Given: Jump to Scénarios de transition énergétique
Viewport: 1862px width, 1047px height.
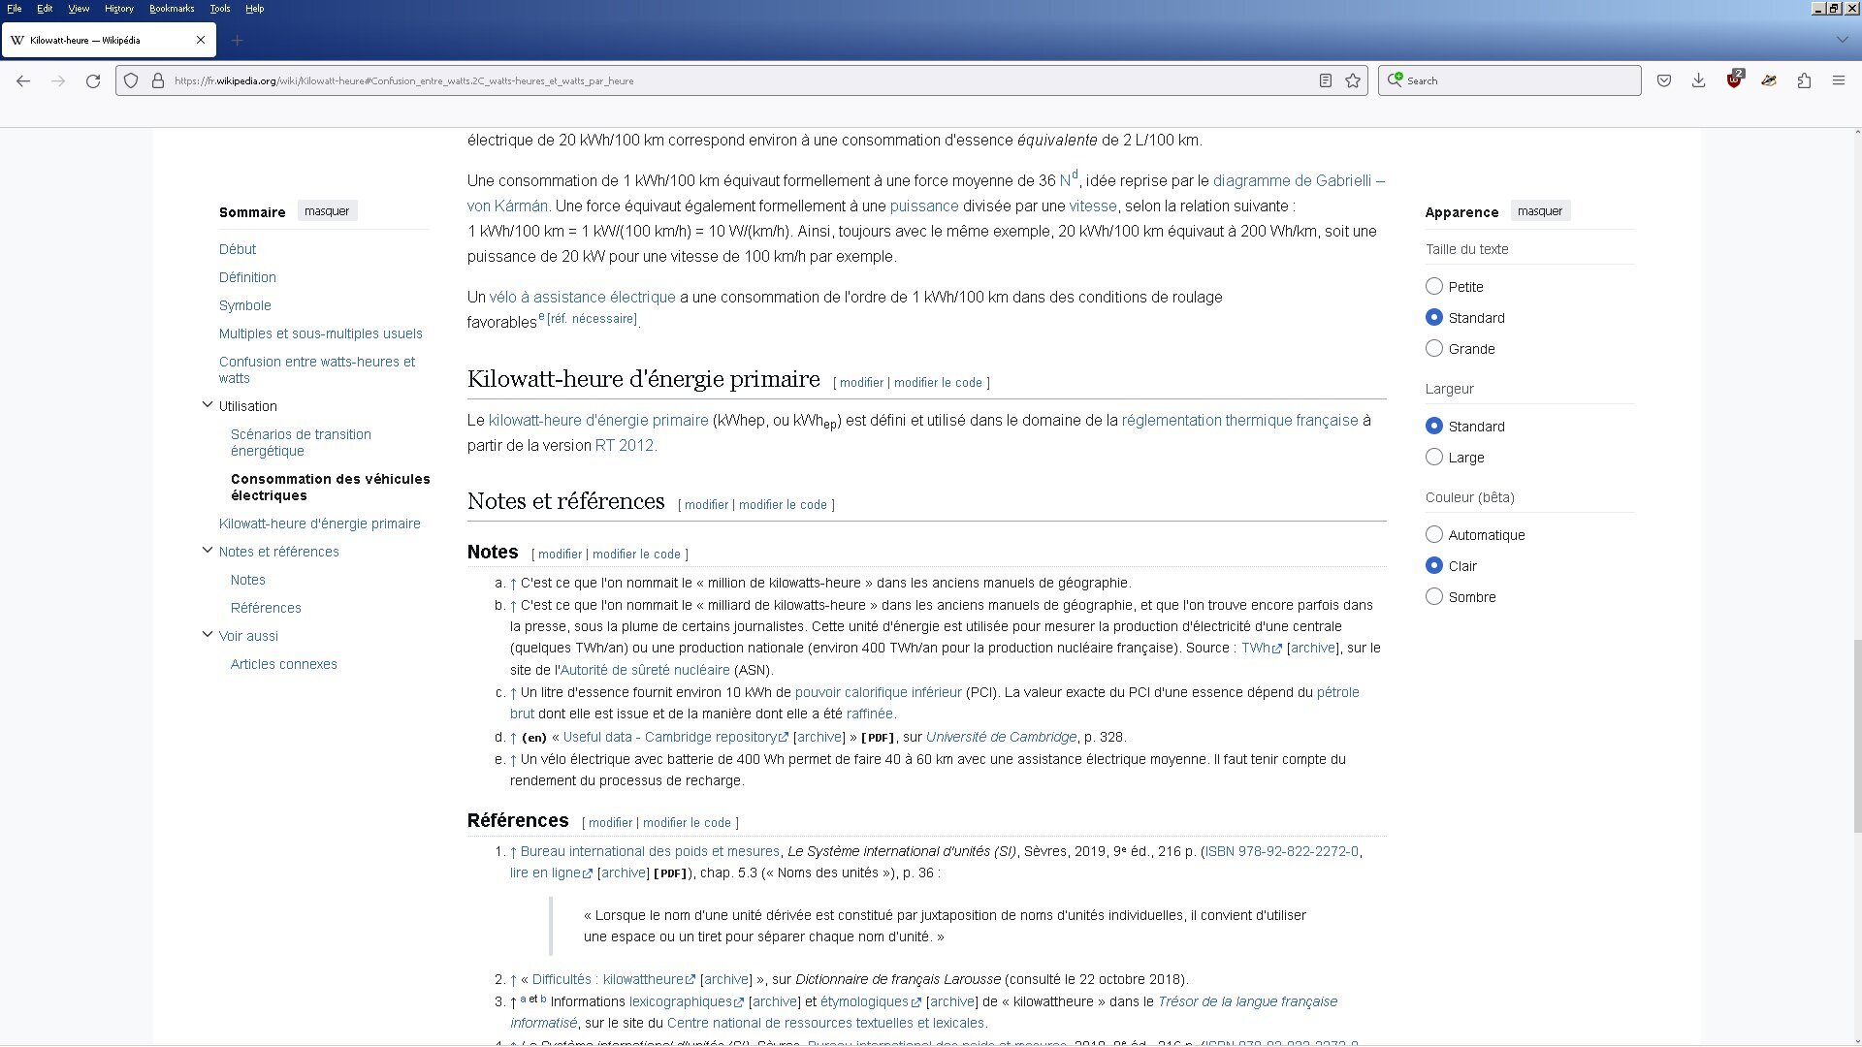Looking at the screenshot, I should point(301,442).
